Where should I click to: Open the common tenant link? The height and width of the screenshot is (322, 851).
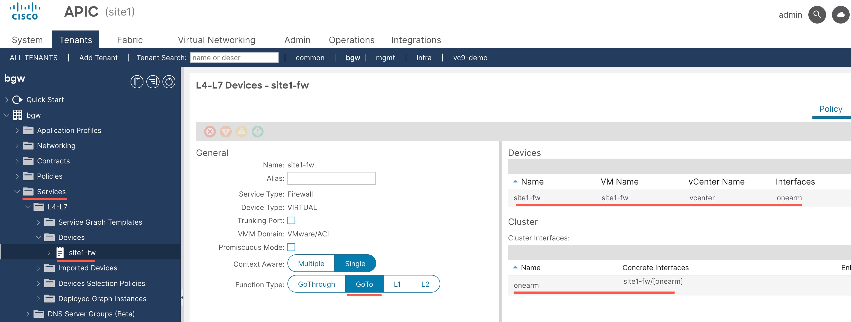click(310, 58)
